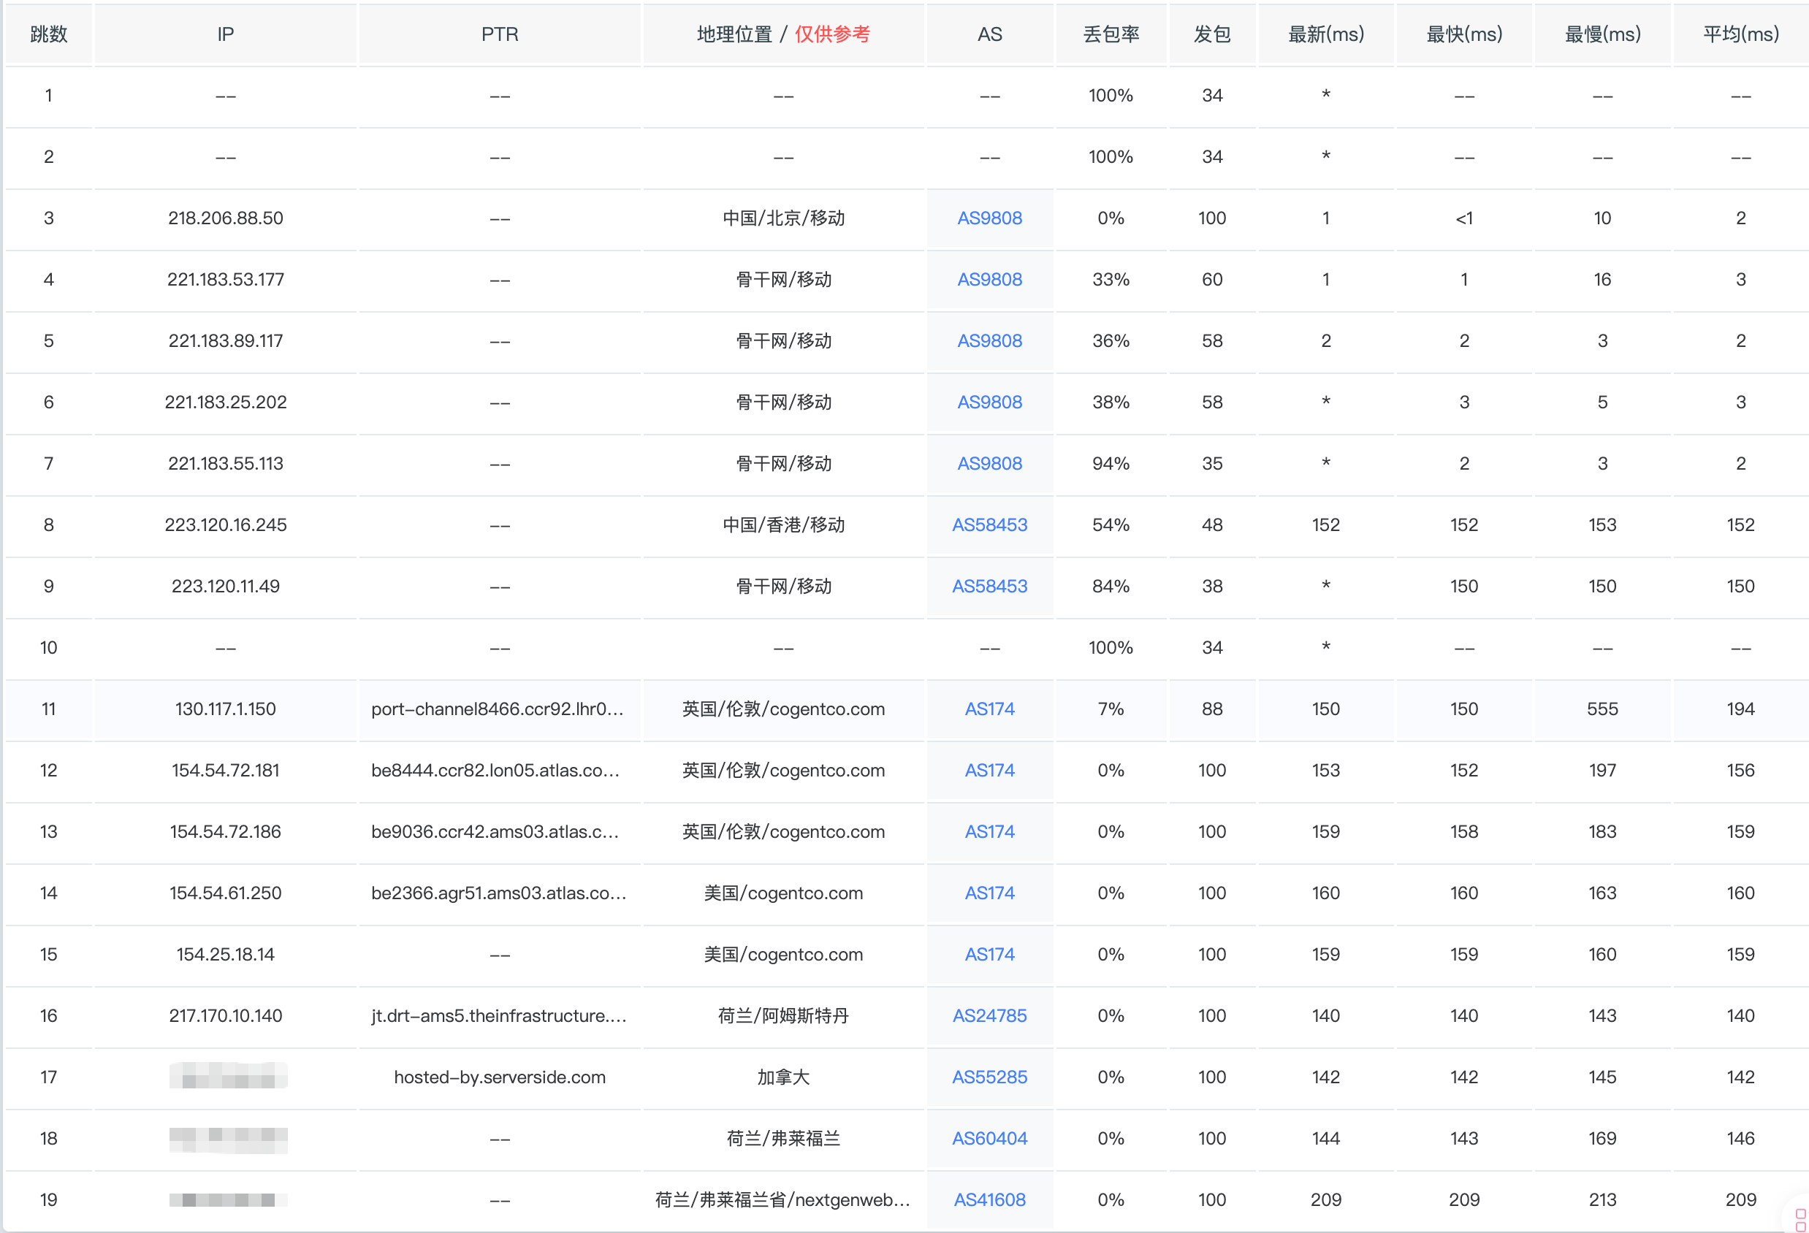1809x1233 pixels.
Task: Click the 丢包率 column header
Action: [x=1111, y=34]
